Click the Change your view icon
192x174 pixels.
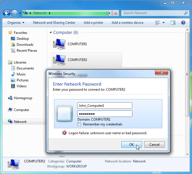tap(158, 23)
